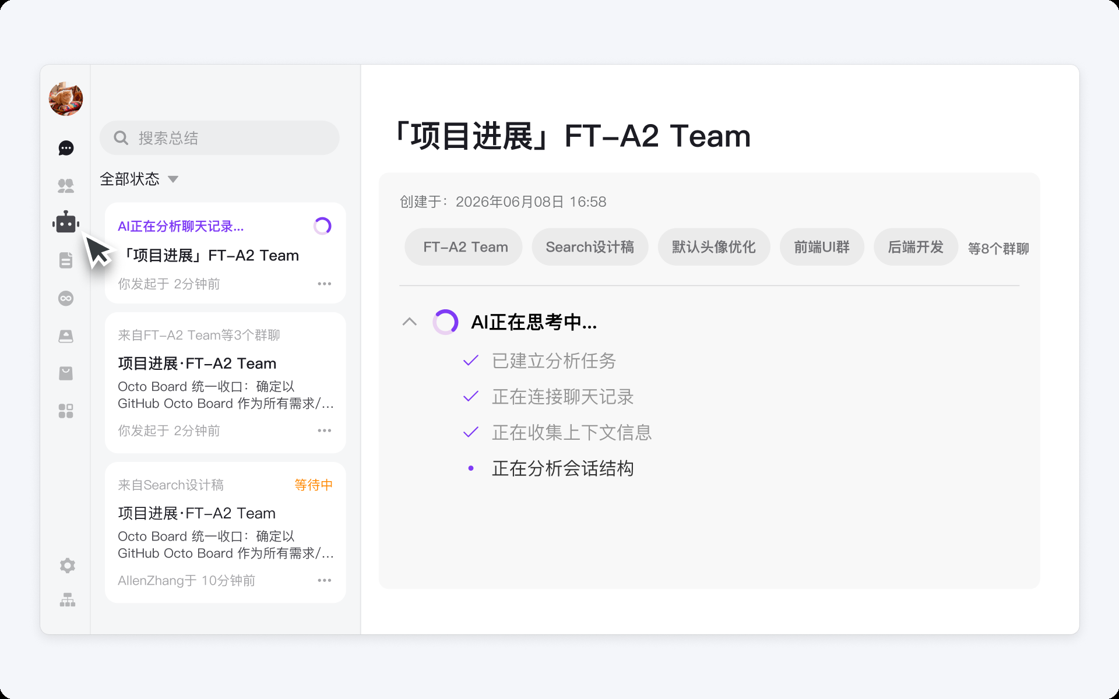The height and width of the screenshot is (699, 1119).
Task: Open summary card from Search设计稿
Action: pyautogui.click(x=225, y=532)
